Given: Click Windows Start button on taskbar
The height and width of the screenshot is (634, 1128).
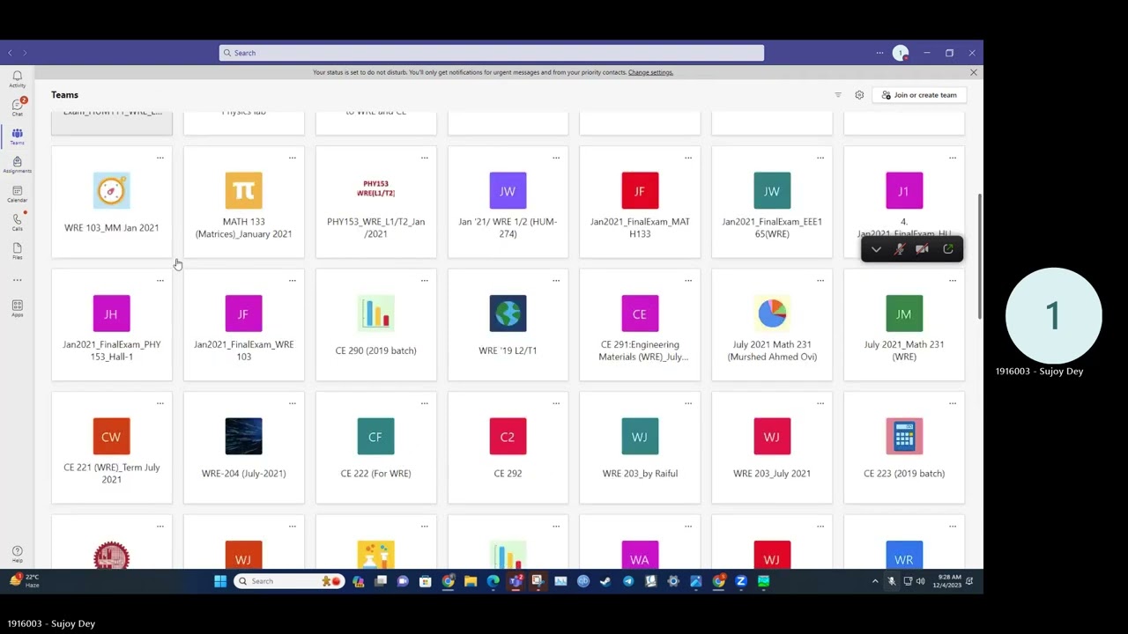Looking at the screenshot, I should 220,581.
